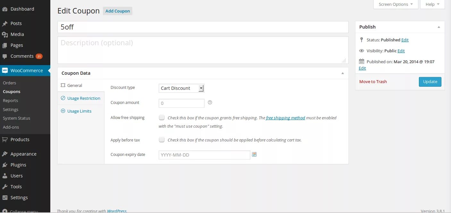Edit the Published on date
The width and height of the screenshot is (451, 213).
coord(362,68)
